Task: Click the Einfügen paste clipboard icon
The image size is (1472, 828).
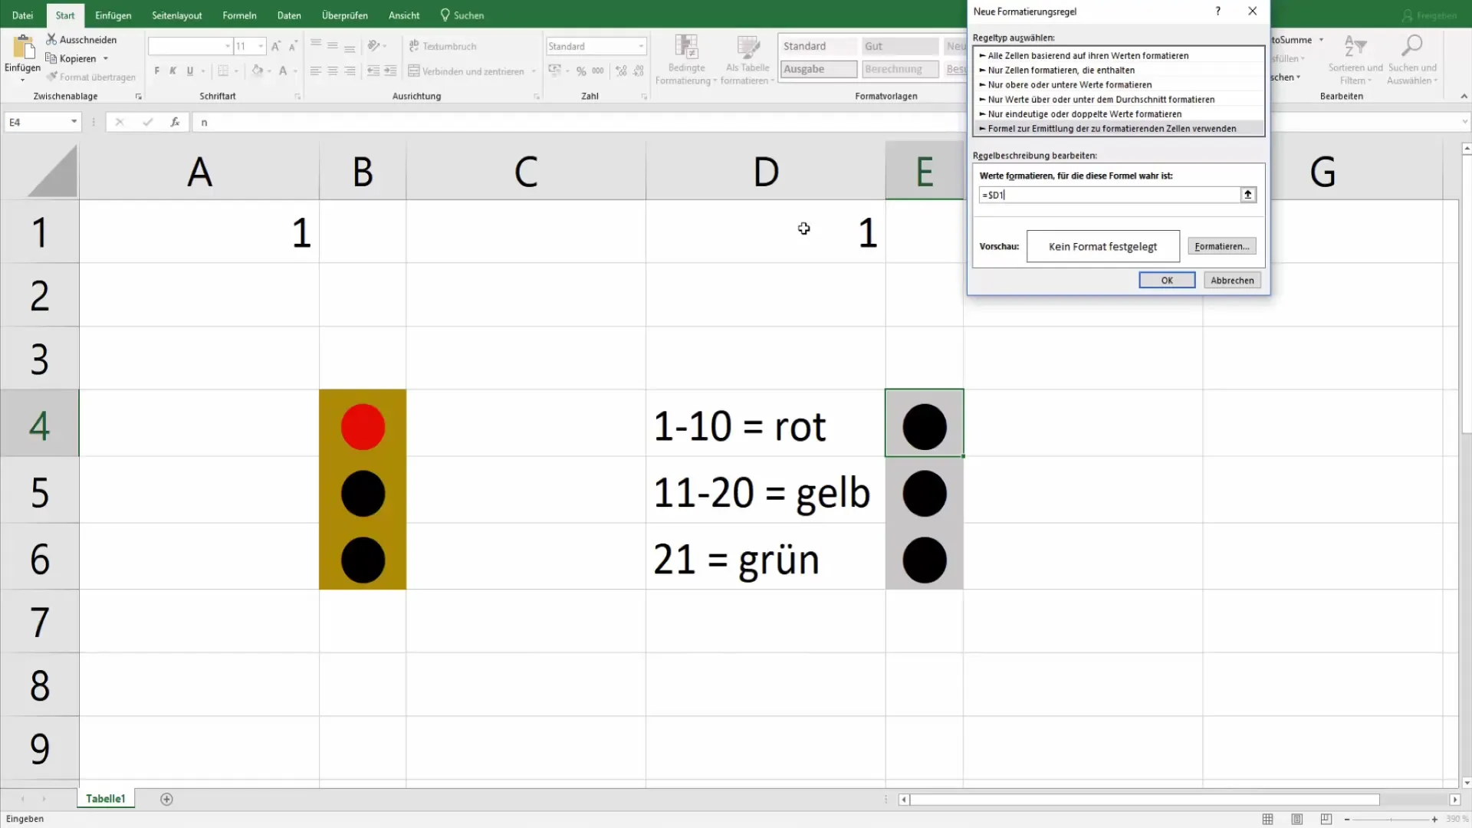Action: 23,48
